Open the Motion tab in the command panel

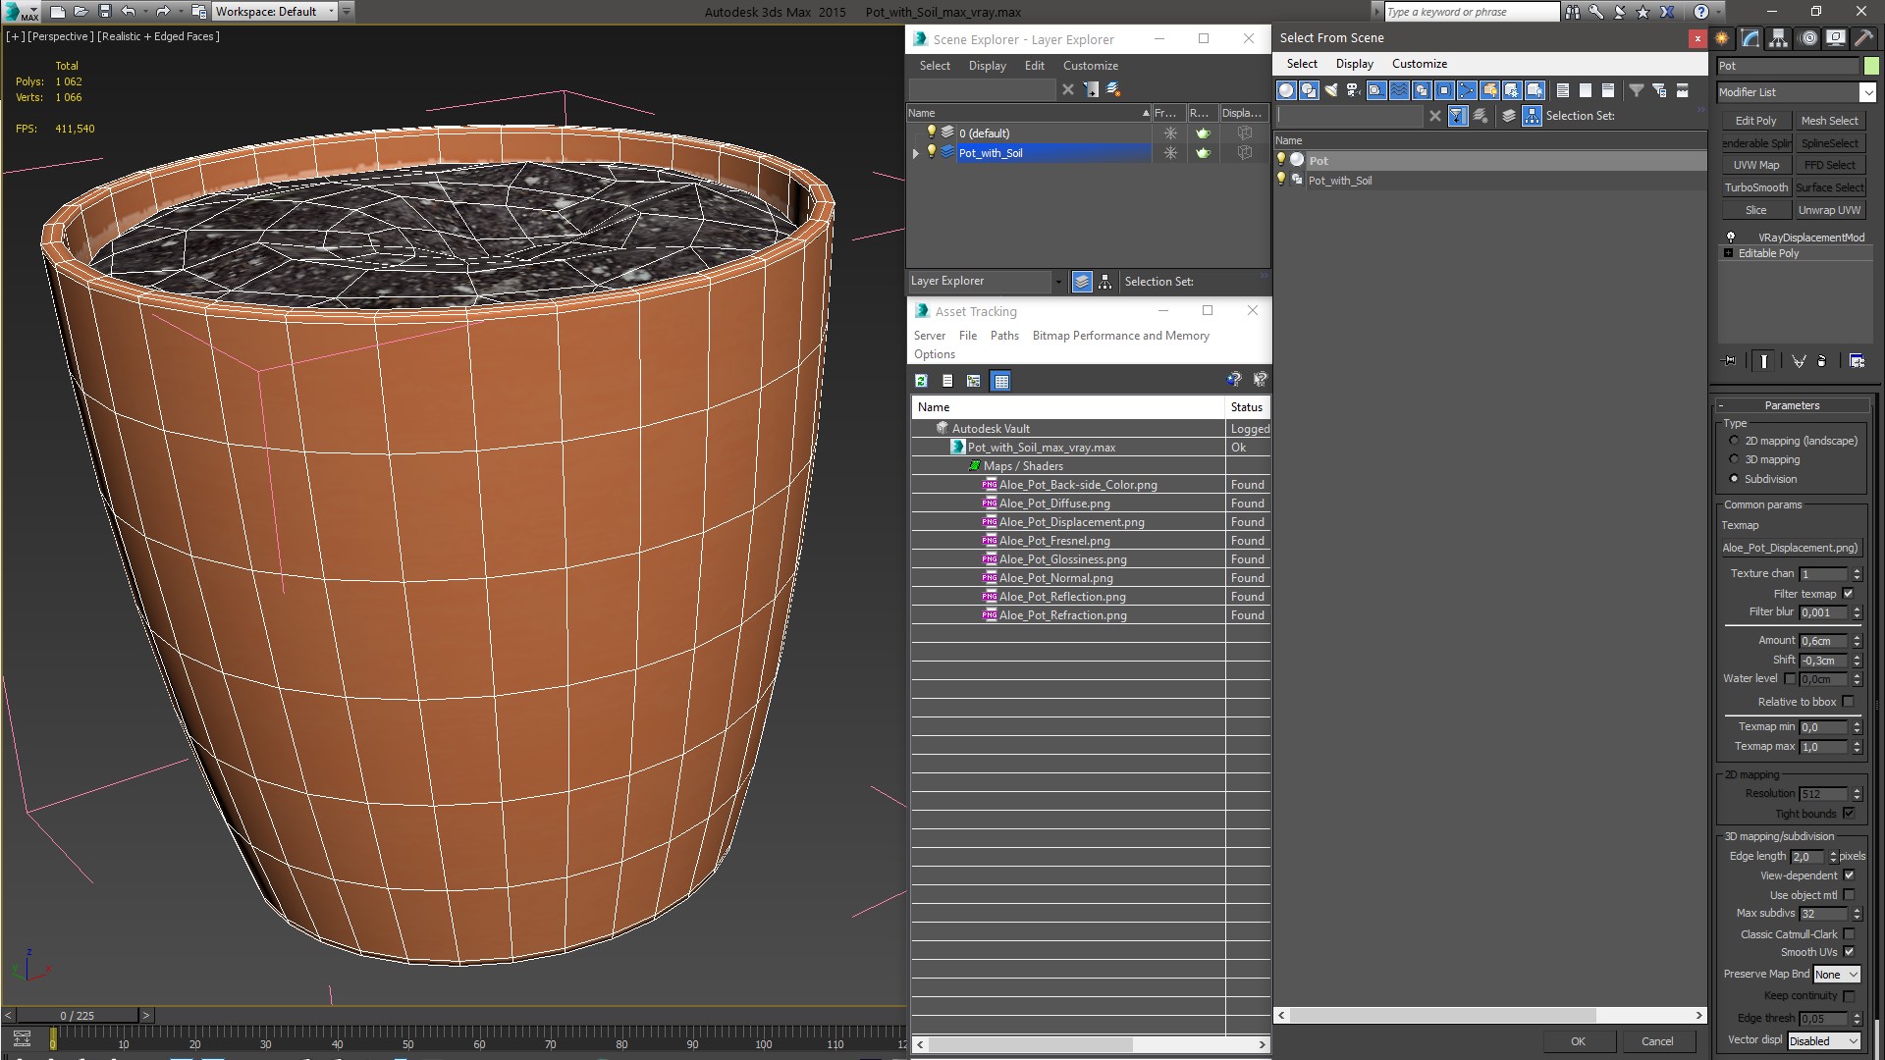[x=1808, y=38]
